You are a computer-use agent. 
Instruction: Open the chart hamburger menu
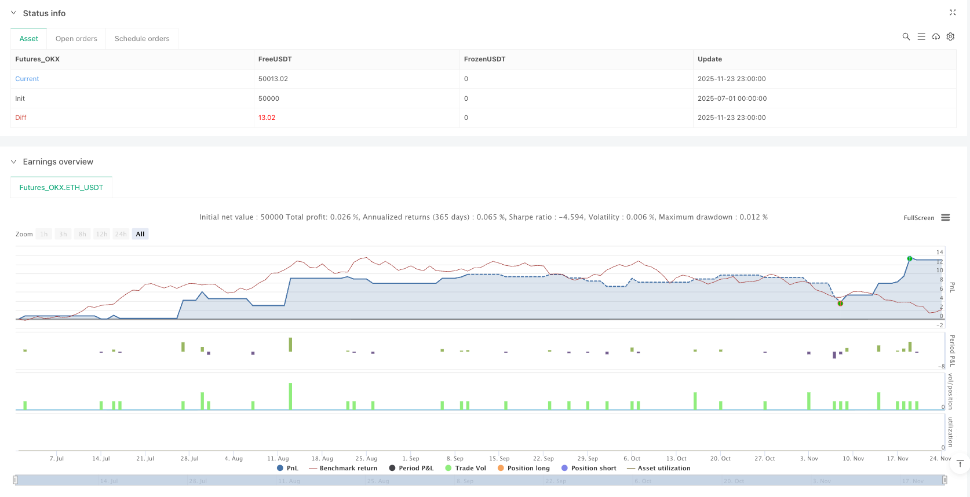(945, 218)
